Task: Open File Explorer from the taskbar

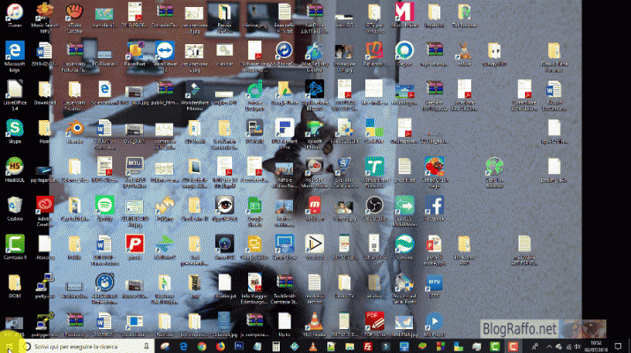Action: [x=349, y=346]
